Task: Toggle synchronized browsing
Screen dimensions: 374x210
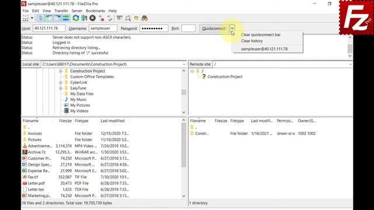Action: pos(136,18)
